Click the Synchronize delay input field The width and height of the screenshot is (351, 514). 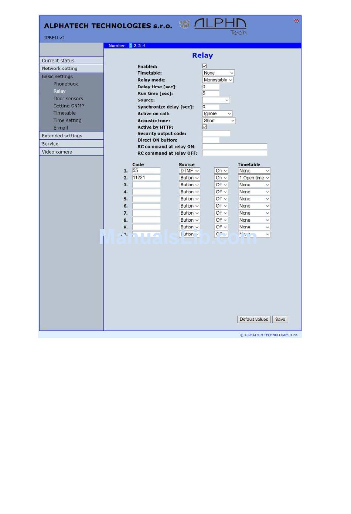pyautogui.click(x=211, y=107)
